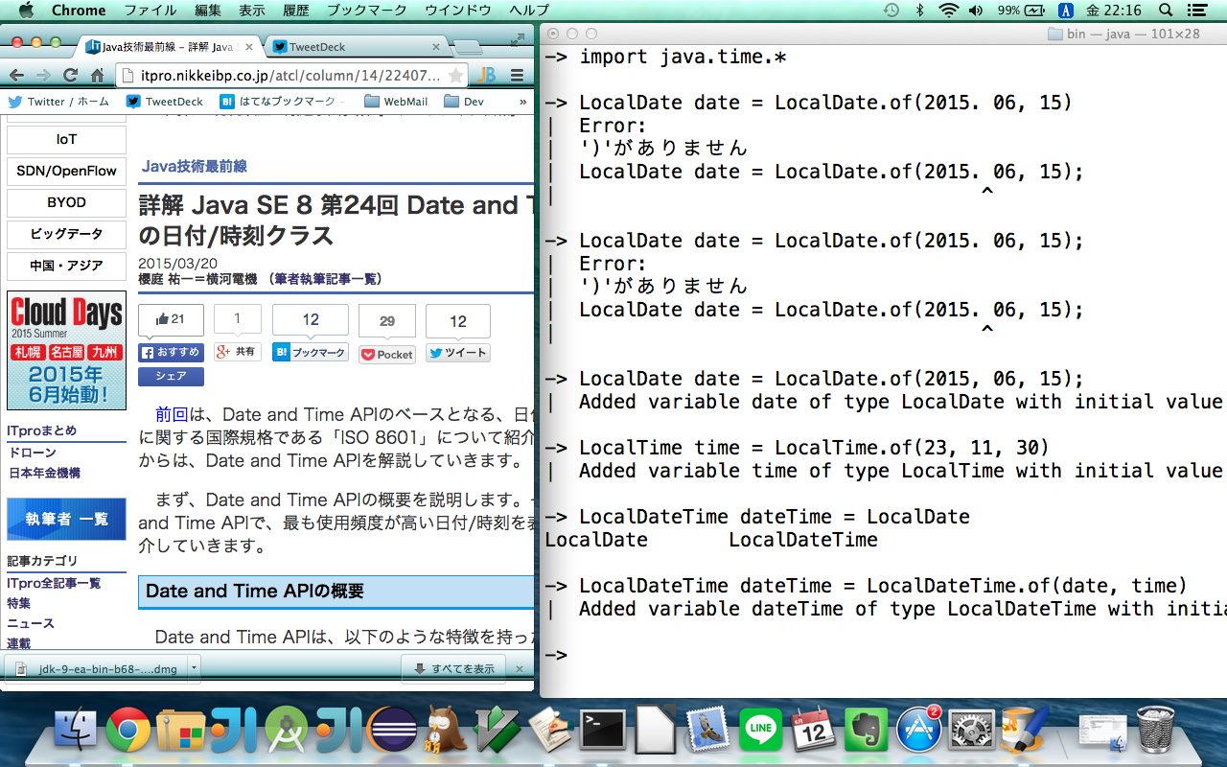The height and width of the screenshot is (767, 1227).
Task: Open the SDN/OpenFlow sidebar category
Action: [66, 172]
